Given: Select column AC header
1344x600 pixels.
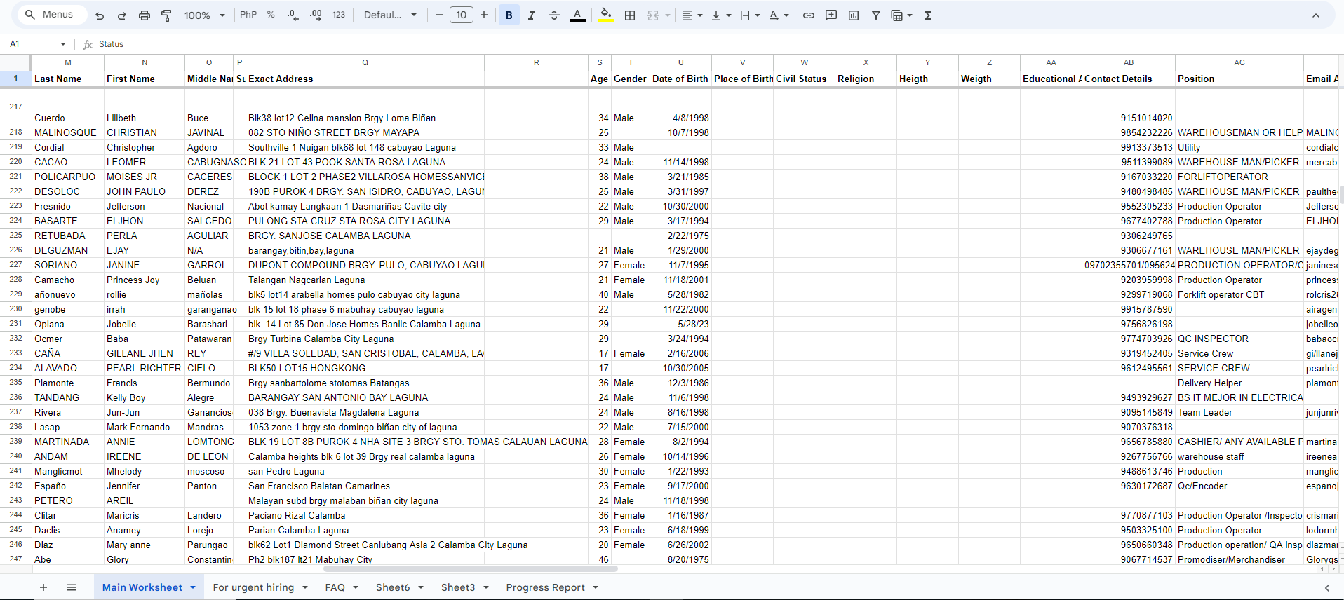Looking at the screenshot, I should pos(1239,62).
